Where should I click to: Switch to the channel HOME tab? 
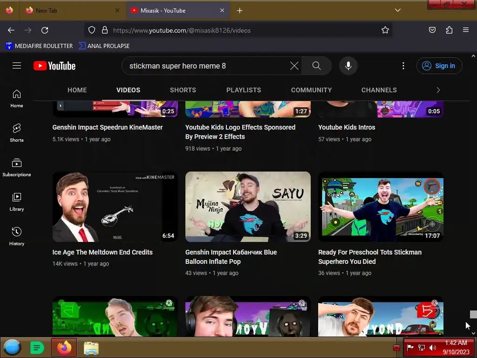click(x=77, y=90)
